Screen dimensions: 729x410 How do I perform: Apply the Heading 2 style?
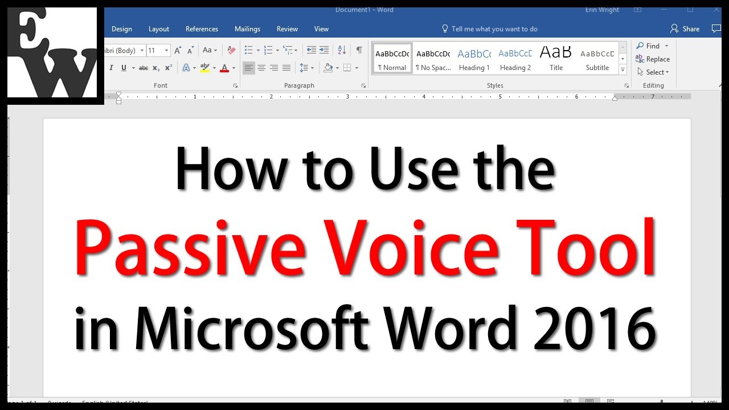(515, 60)
